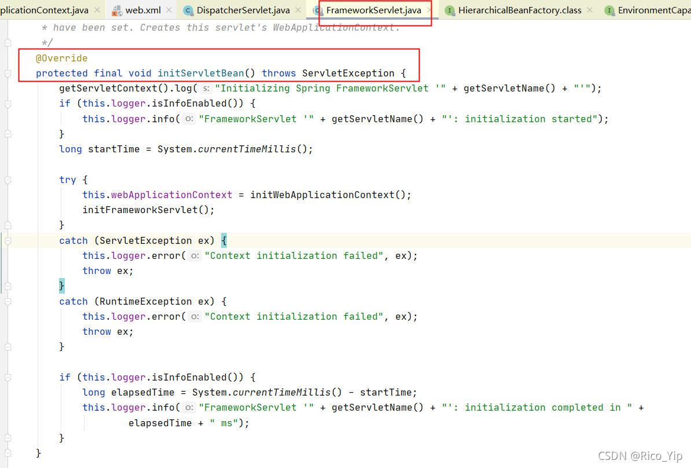Collapse the catch ServletException fold marker

coord(8,241)
